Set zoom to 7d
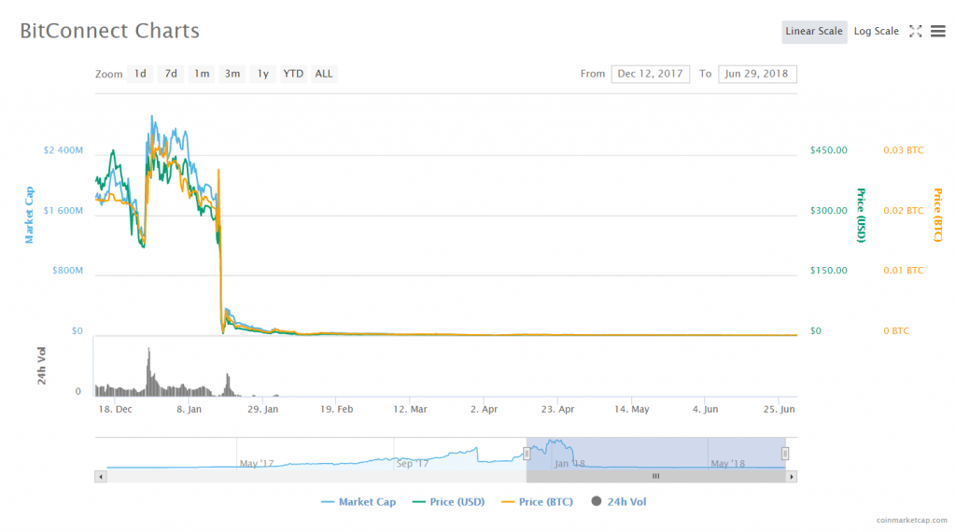Screen dimensions: 956x532 coord(171,74)
